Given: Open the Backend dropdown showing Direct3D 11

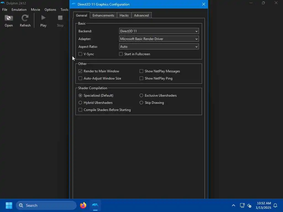Looking at the screenshot, I should point(159,31).
